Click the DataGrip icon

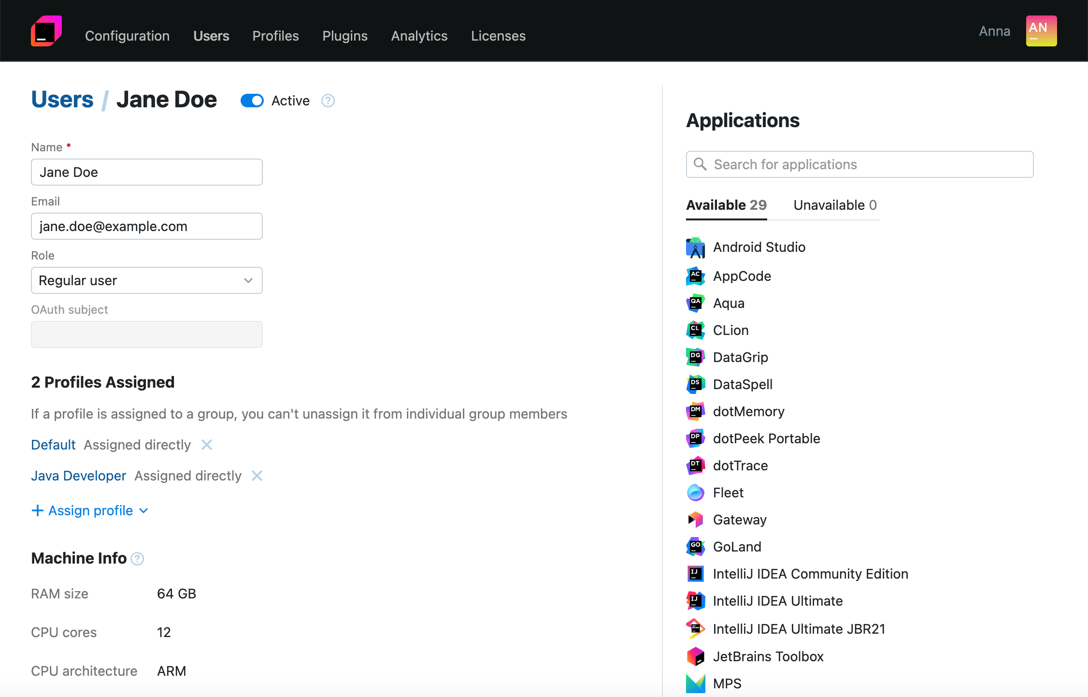696,357
